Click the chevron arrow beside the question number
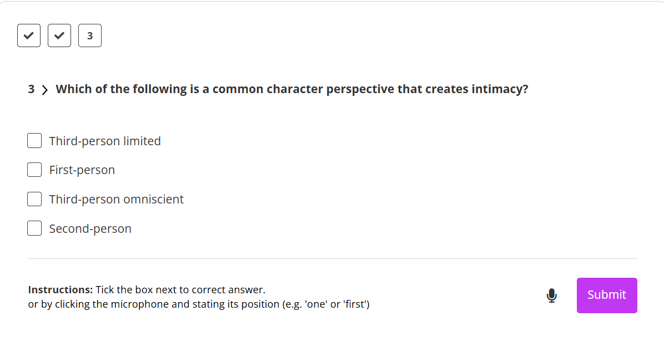 44,90
